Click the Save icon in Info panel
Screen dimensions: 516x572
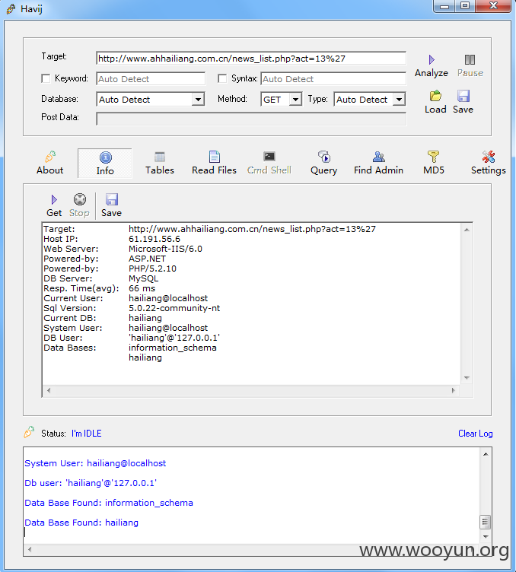point(112,199)
